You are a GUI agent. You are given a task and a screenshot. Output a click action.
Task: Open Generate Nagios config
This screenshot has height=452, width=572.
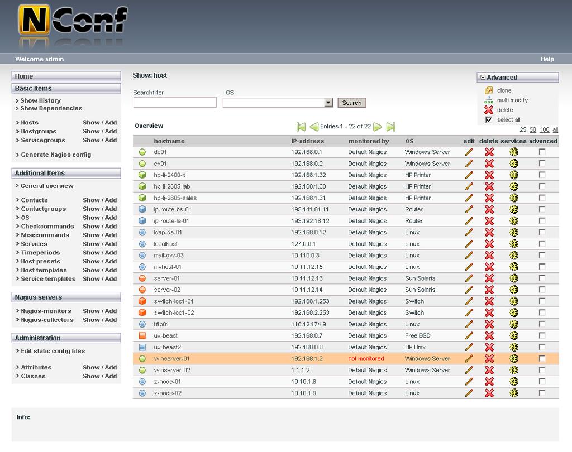coord(56,155)
